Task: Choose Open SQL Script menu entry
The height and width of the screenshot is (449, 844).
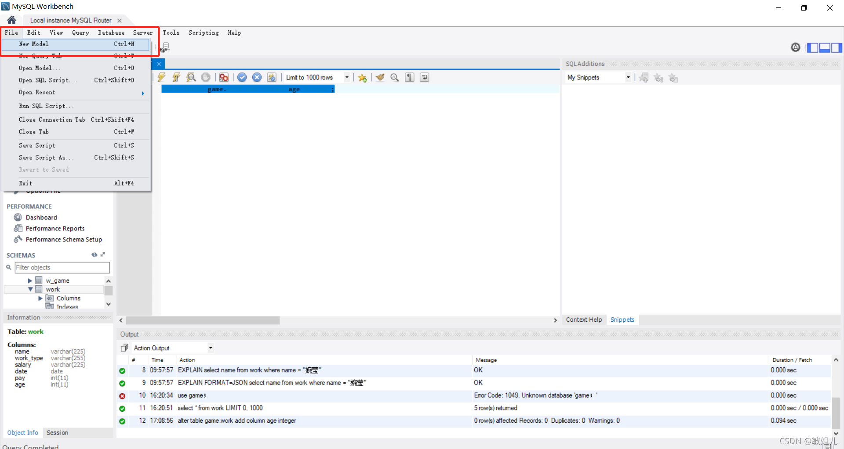Action: tap(76, 80)
